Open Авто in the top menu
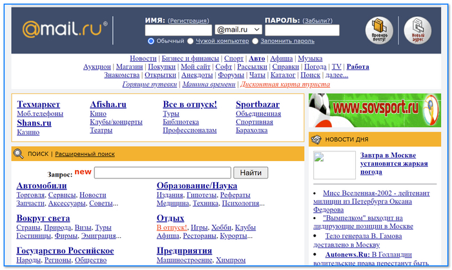Screen dimensions: 452x270 tap(256, 59)
